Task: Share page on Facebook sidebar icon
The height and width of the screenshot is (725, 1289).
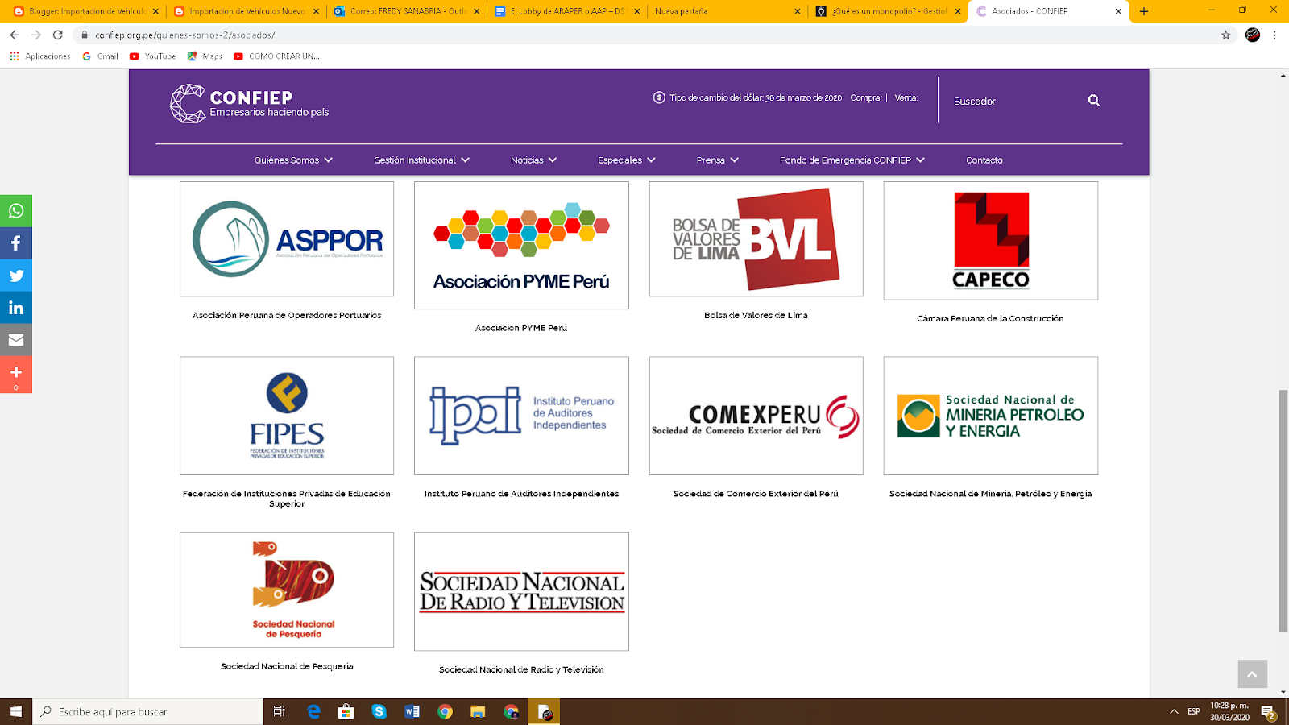Action: pyautogui.click(x=16, y=243)
